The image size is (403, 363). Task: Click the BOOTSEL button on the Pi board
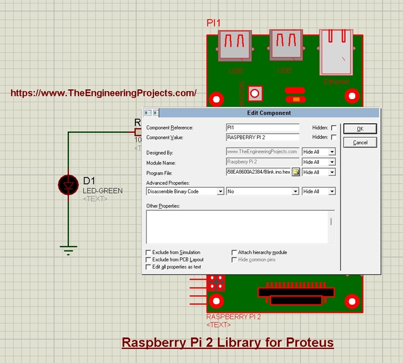click(255, 93)
